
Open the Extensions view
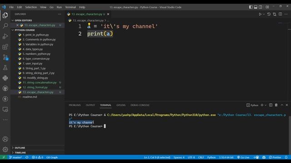5,47
